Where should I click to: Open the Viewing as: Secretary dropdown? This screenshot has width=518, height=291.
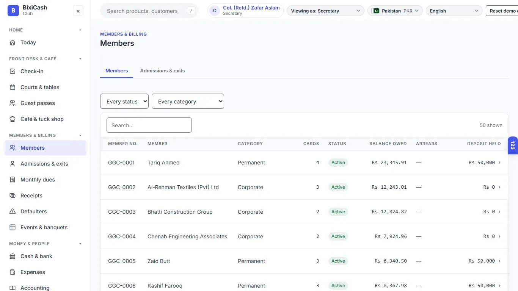coord(325,11)
